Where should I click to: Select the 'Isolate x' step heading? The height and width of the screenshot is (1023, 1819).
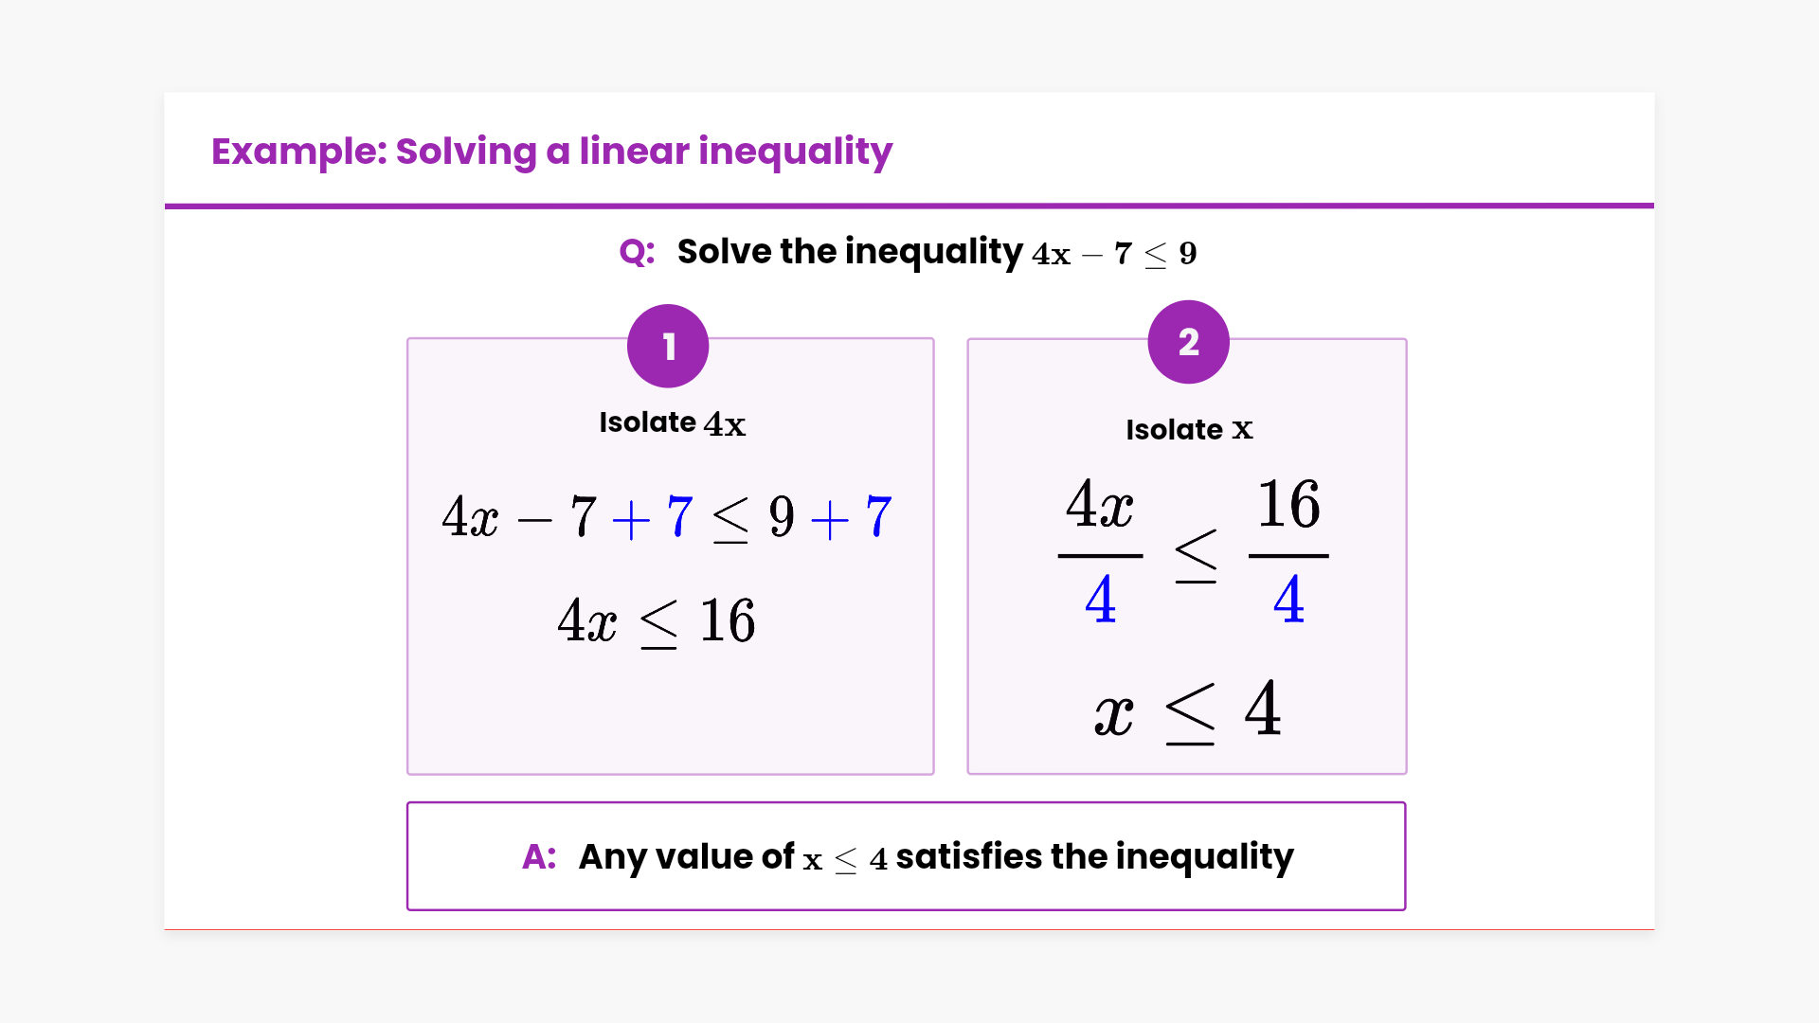[x=1189, y=429]
